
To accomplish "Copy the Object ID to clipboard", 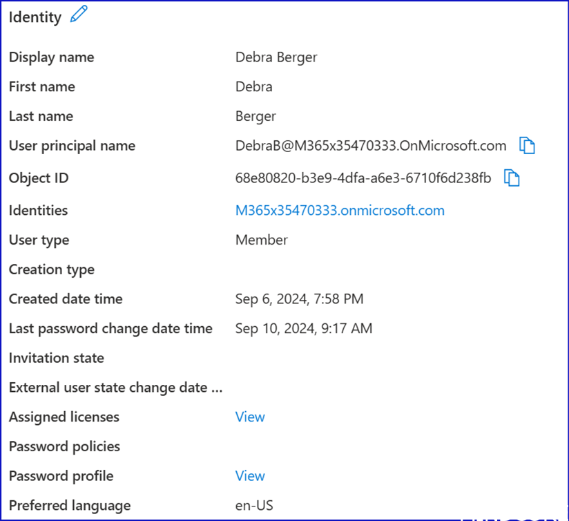I will (512, 178).
